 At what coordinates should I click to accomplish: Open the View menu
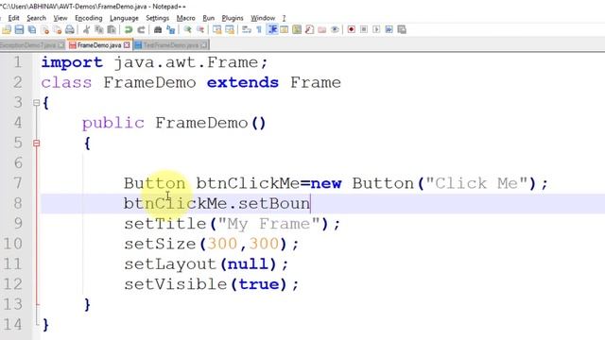(60, 18)
